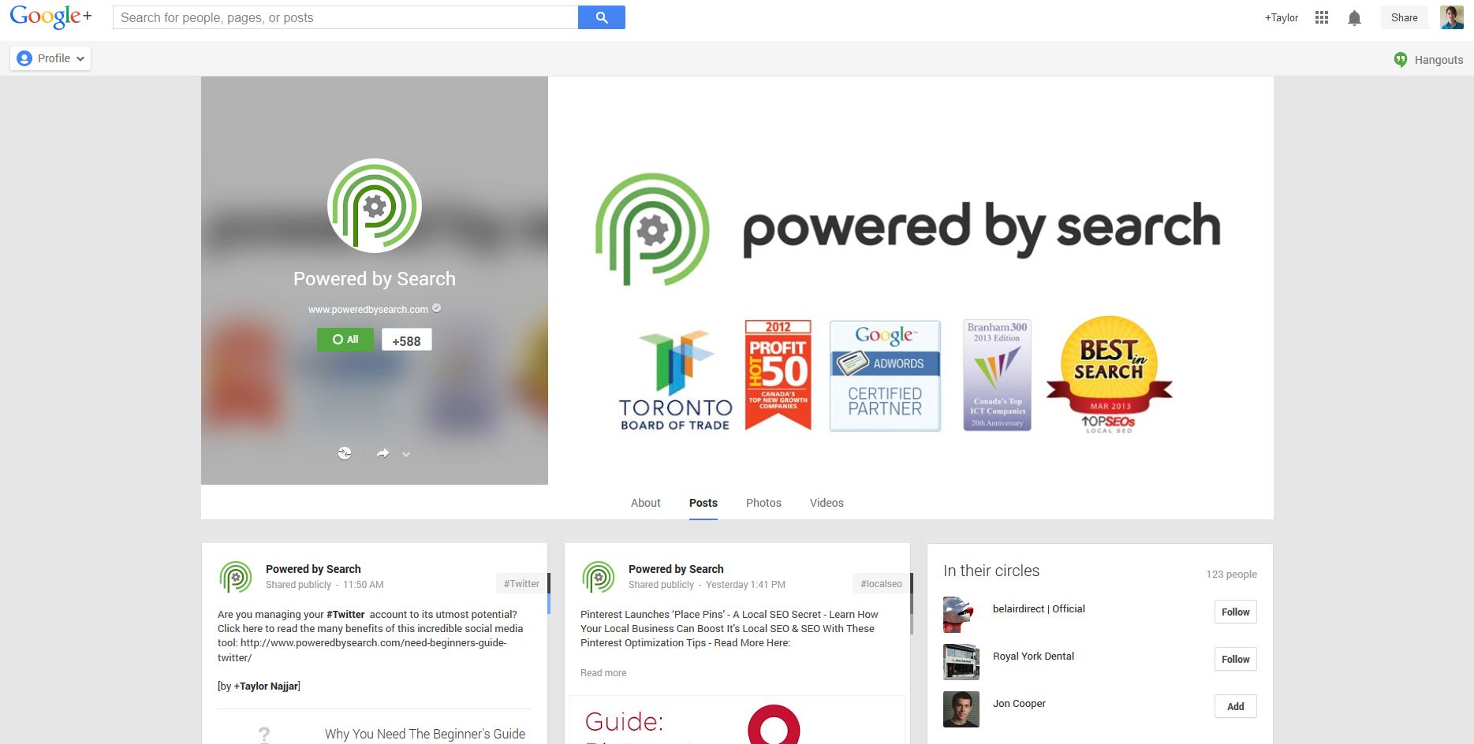Click the share arrow icon on profile card
This screenshot has width=1474, height=744.
(x=382, y=453)
